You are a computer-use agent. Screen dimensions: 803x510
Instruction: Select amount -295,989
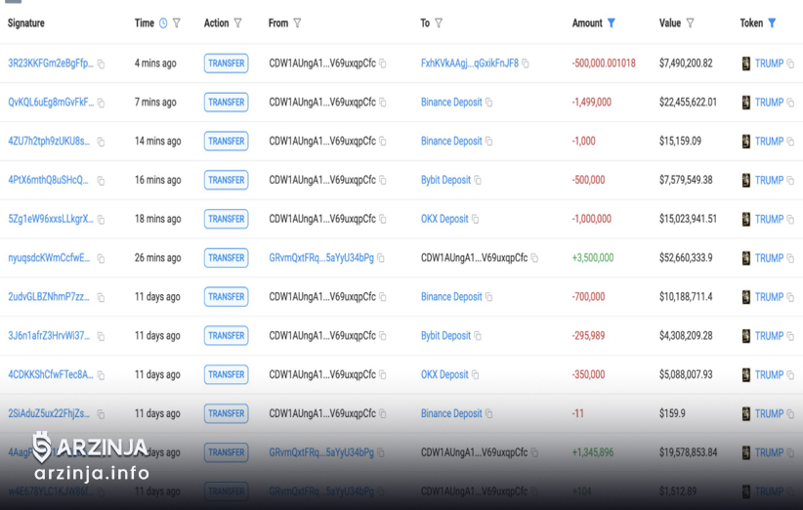588,336
